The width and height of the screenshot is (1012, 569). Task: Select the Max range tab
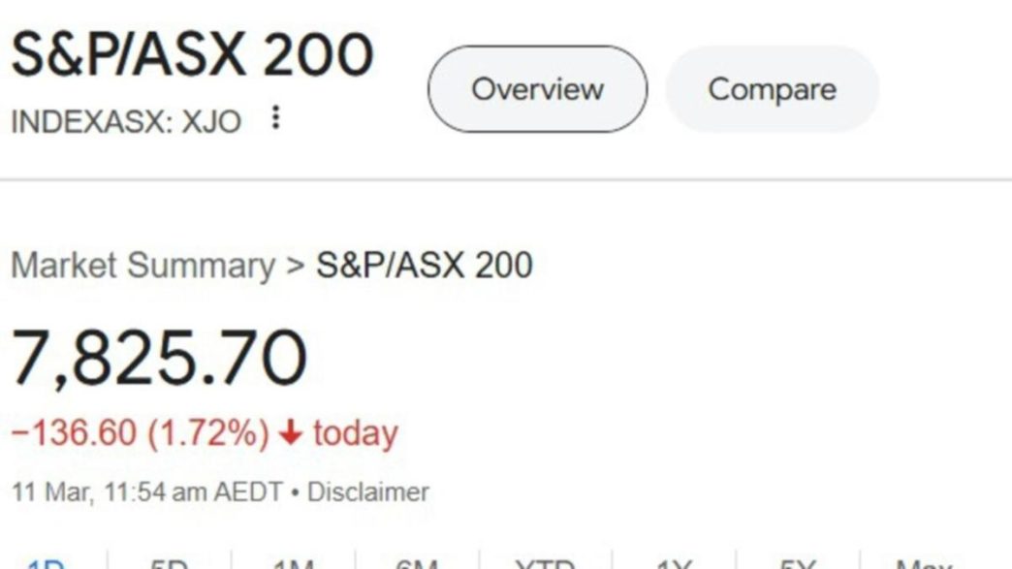click(x=924, y=564)
